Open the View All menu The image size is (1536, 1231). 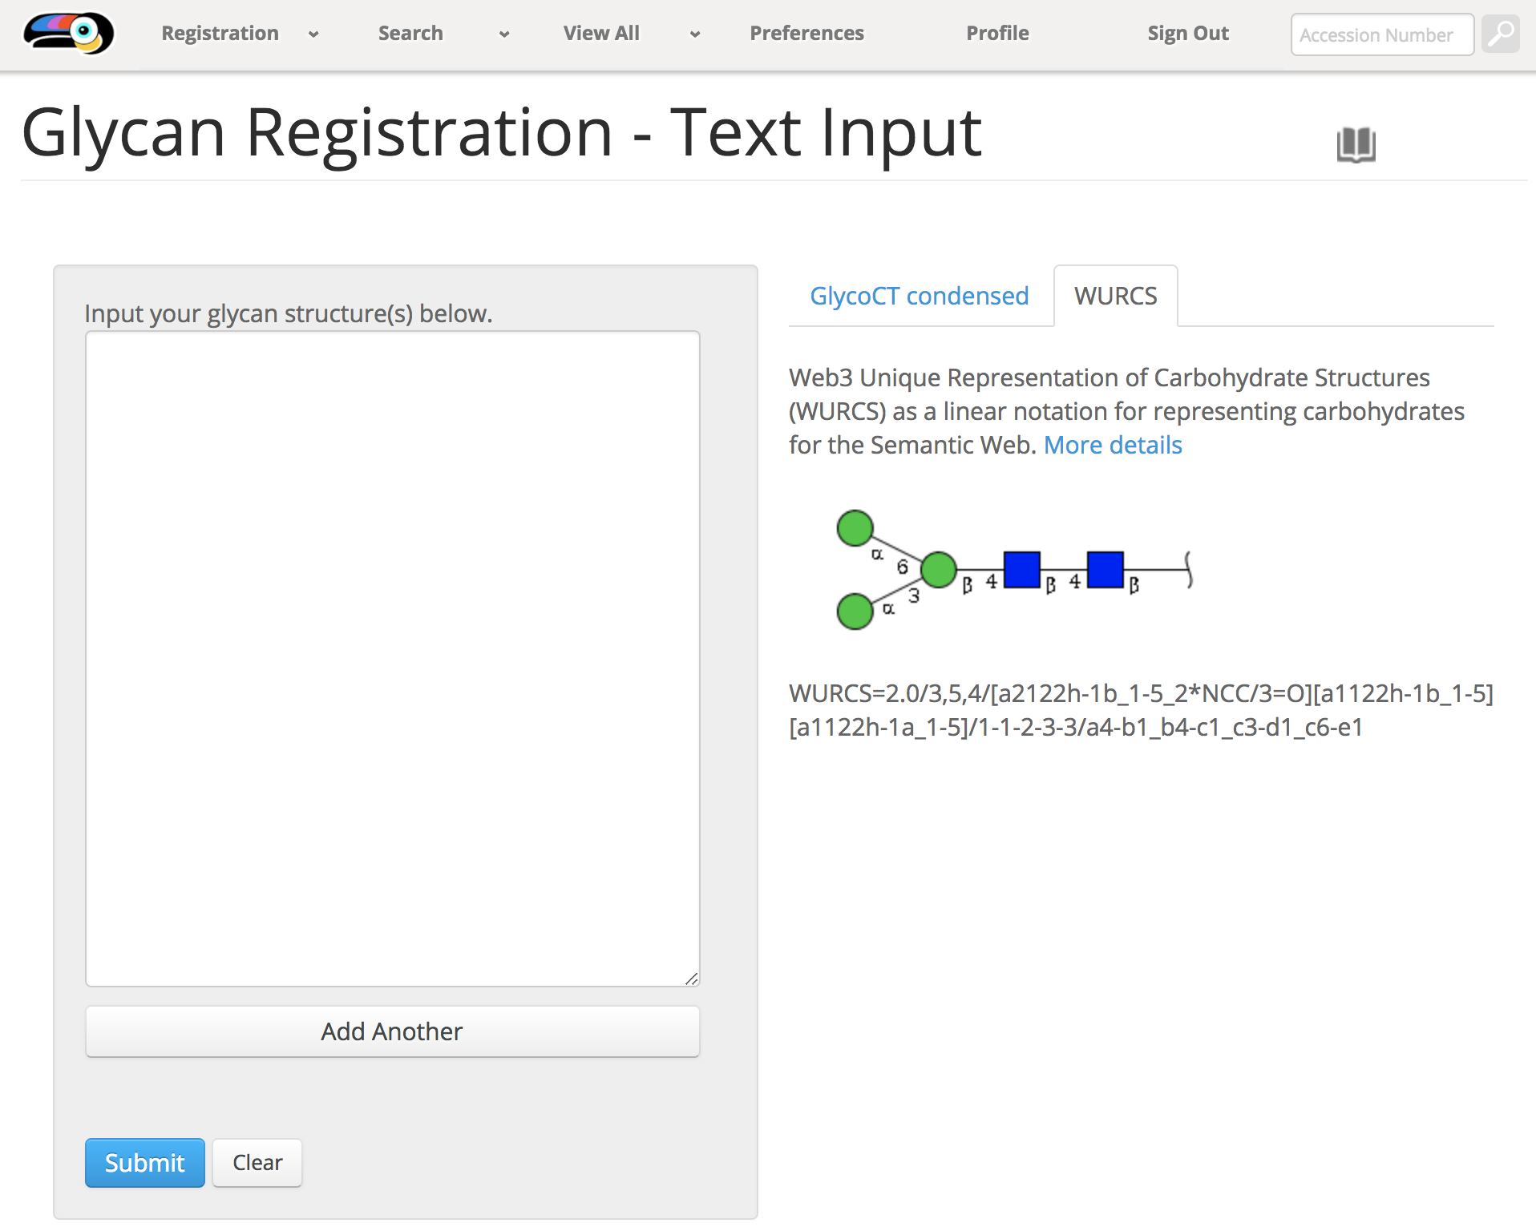click(601, 34)
